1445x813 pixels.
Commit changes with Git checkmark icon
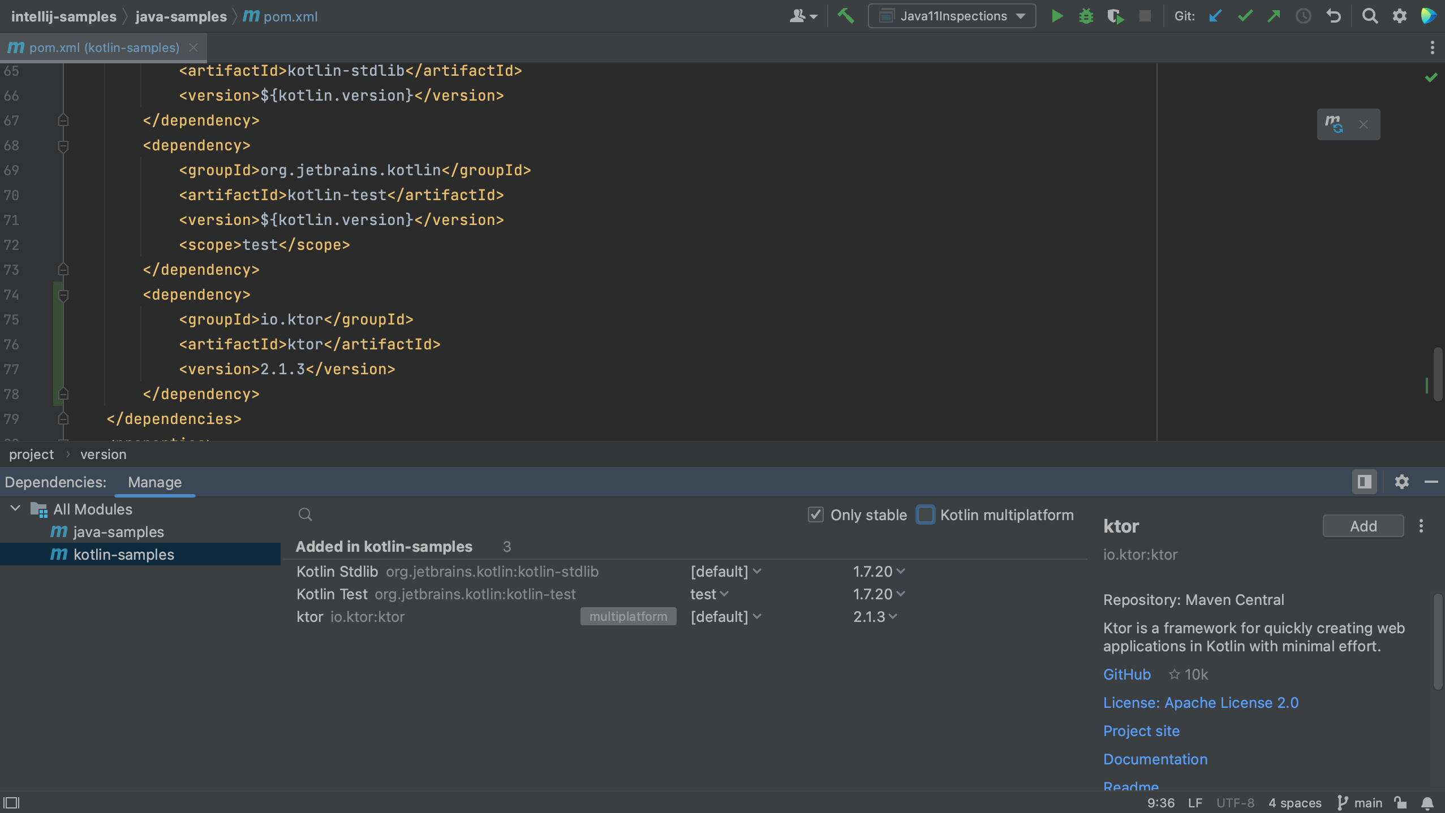click(1245, 16)
